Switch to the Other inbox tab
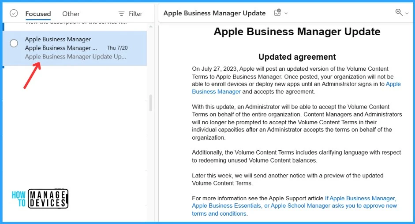This screenshot has width=415, height=224. click(x=71, y=14)
